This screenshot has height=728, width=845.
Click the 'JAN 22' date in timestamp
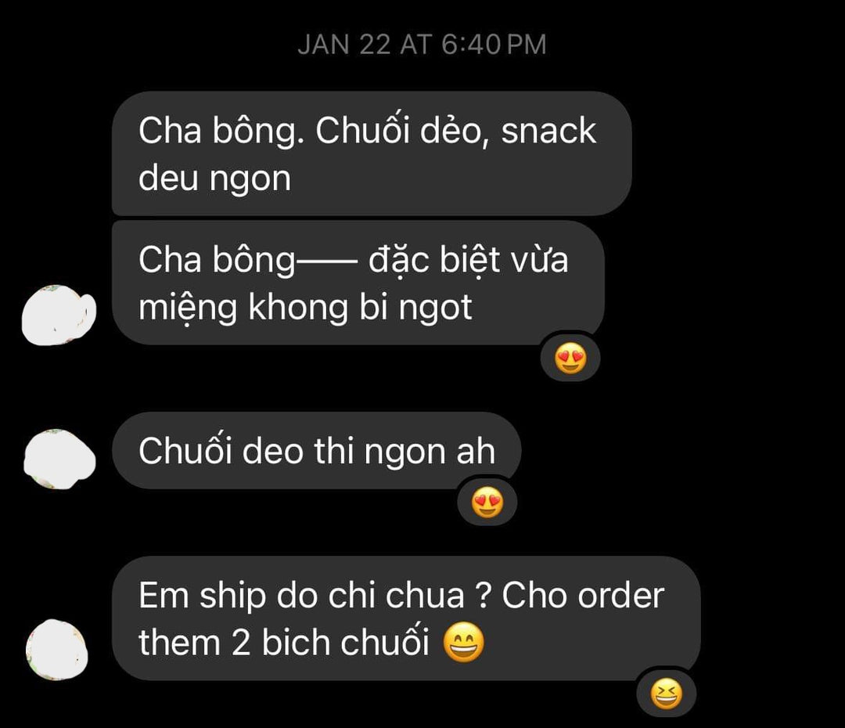[x=343, y=44]
